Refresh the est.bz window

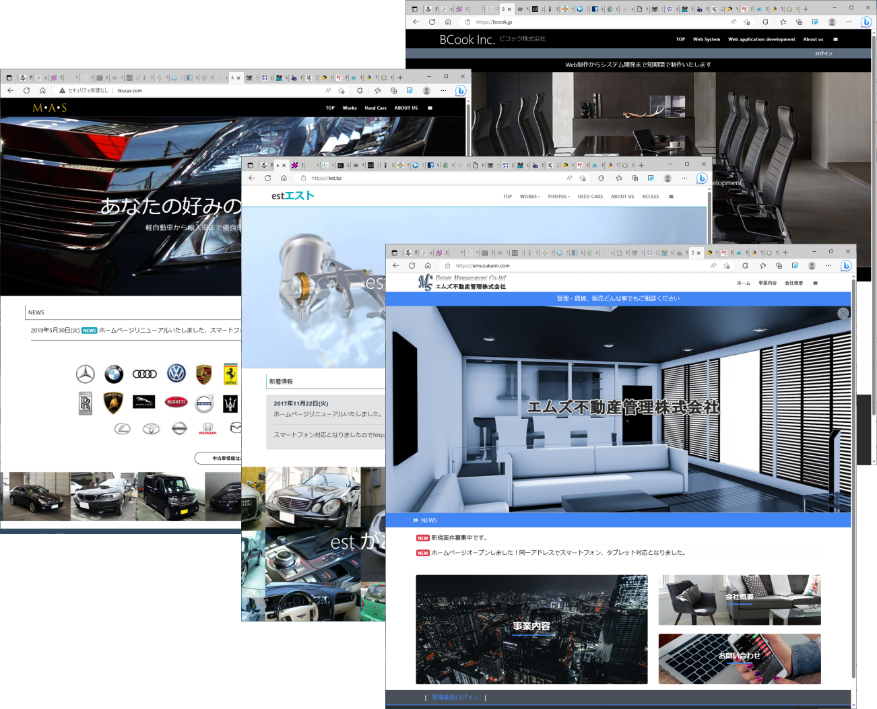[267, 178]
